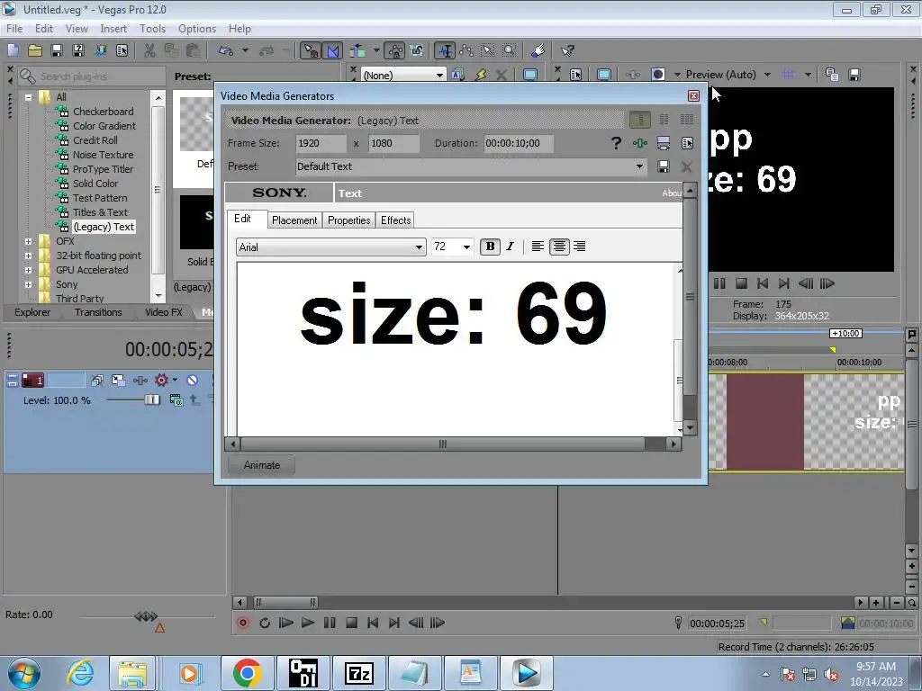The width and height of the screenshot is (922, 691).
Task: Click the generator horizontal scrollbar thumb
Action: click(442, 444)
